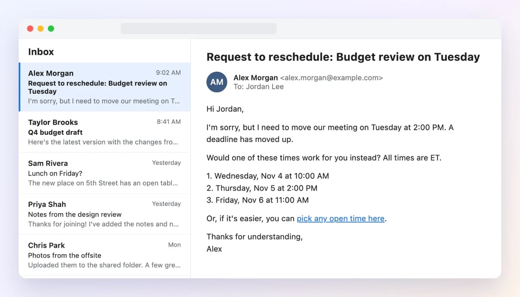
Task: Click preview 'Uploaded them to the shared folder'
Action: pyautogui.click(x=104, y=265)
